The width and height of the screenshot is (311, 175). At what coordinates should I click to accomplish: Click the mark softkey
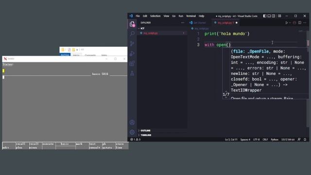[x=82, y=146]
